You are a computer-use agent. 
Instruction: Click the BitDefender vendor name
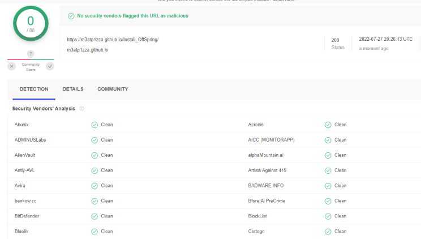(x=27, y=216)
